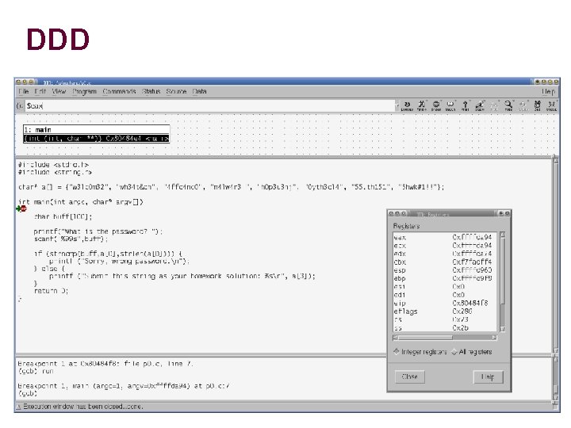Image resolution: width=571 pixels, height=428 pixels.
Task: Select the esp register row
Action: [x=446, y=270]
